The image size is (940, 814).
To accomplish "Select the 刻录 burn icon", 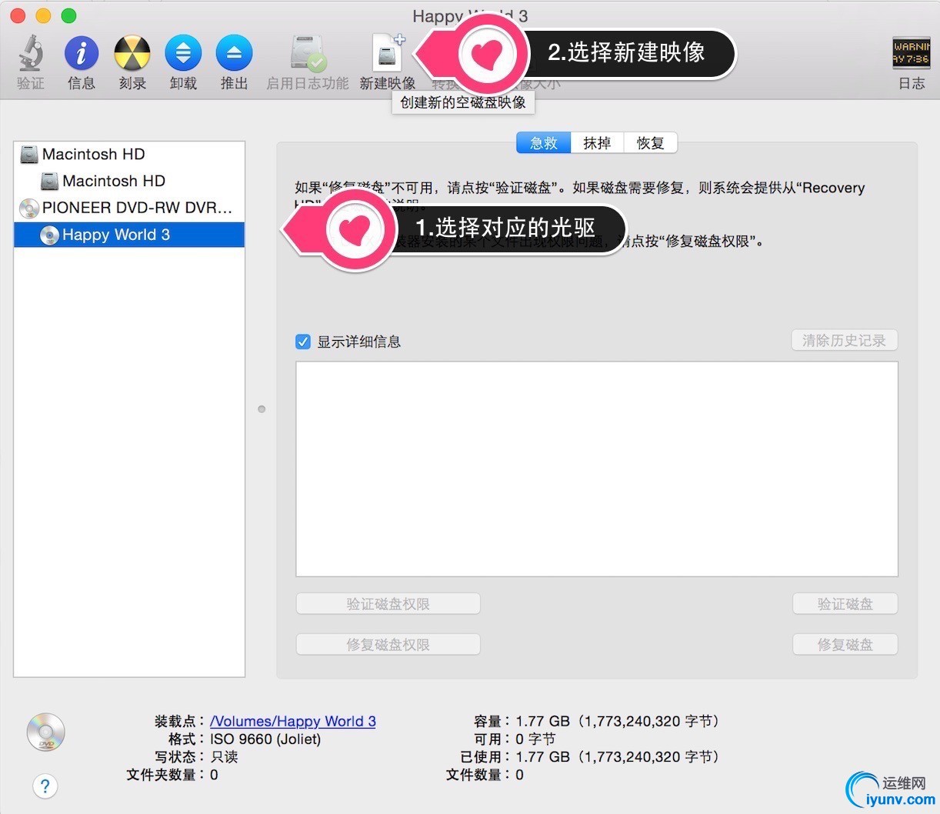I will coord(132,53).
